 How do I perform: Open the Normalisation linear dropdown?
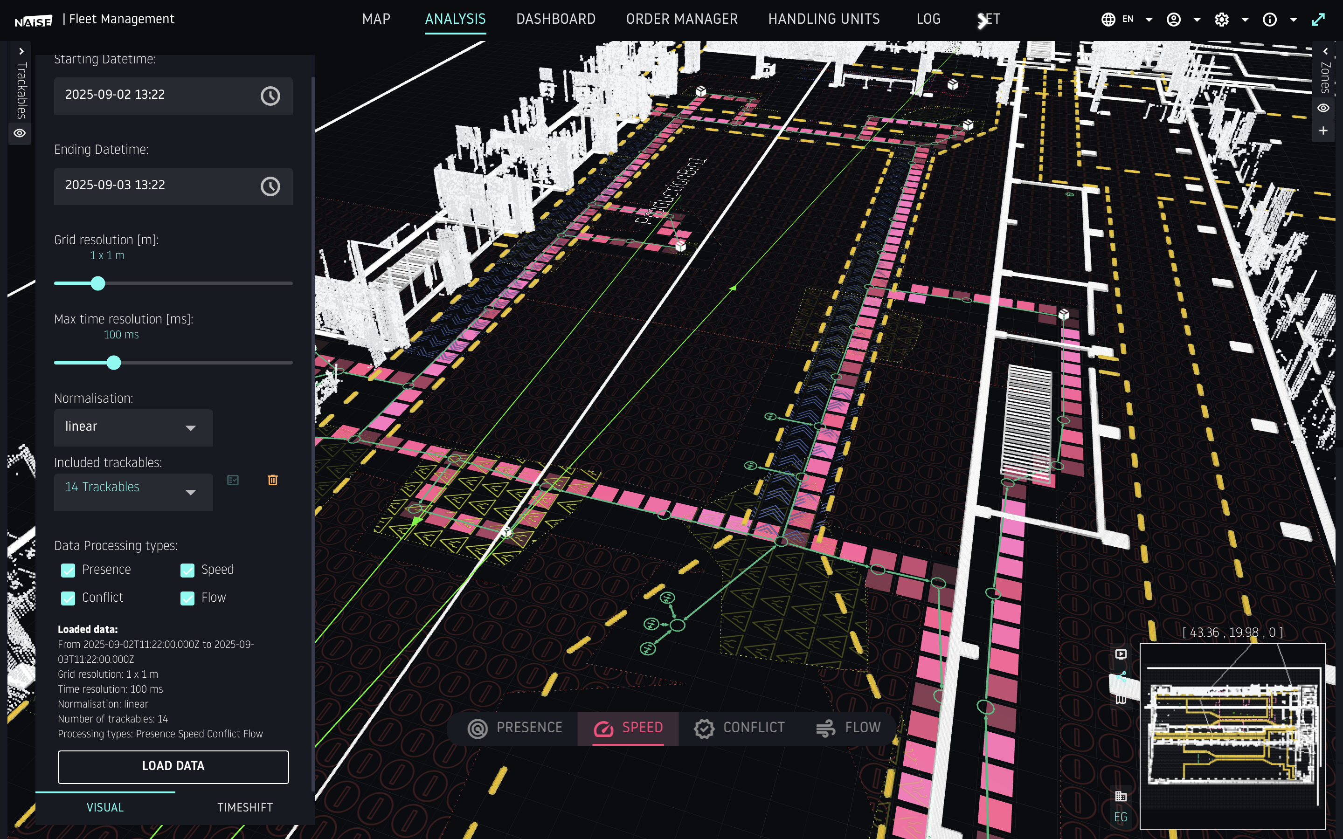tap(133, 427)
